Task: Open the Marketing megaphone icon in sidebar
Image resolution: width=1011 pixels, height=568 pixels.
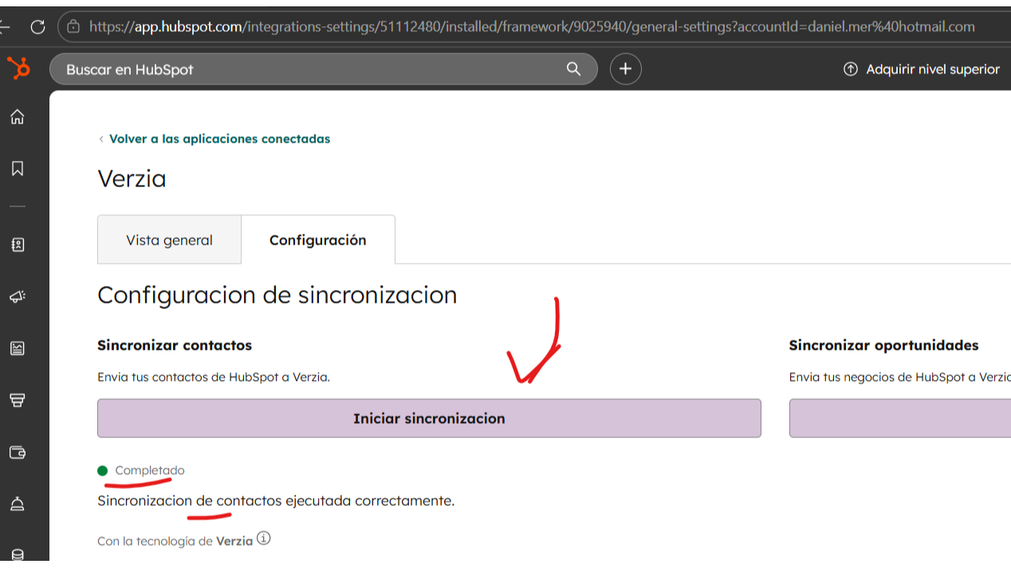Action: click(x=18, y=296)
